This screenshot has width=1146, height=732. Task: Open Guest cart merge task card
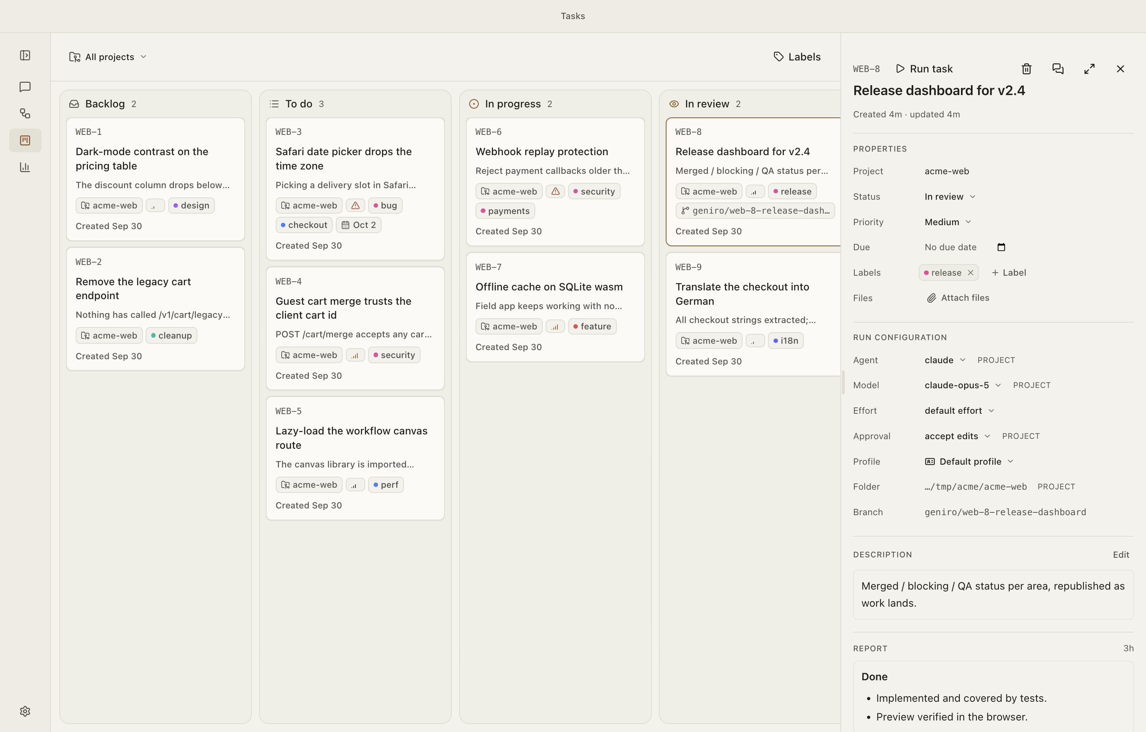tap(355, 328)
